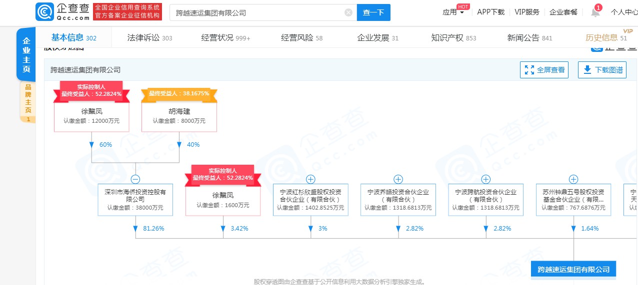Click the 最终受益人 38.1675% badge
The width and height of the screenshot is (638, 285).
tap(179, 94)
